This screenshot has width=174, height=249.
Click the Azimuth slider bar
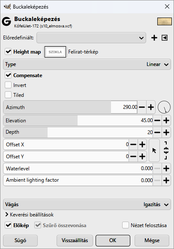click(70, 107)
